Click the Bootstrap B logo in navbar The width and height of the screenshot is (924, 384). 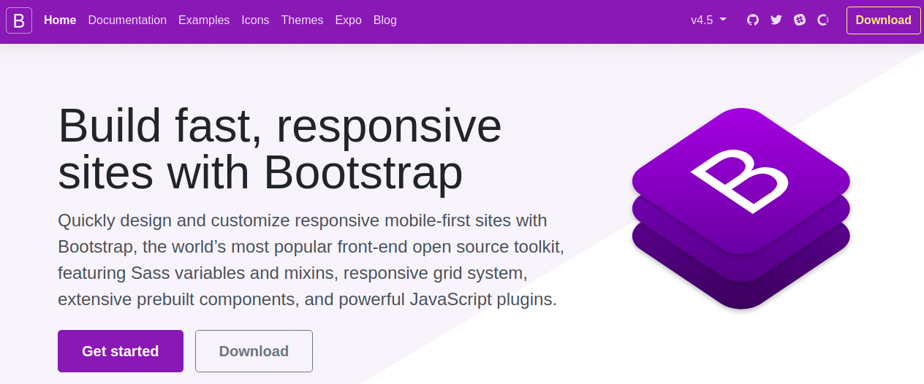pos(19,20)
